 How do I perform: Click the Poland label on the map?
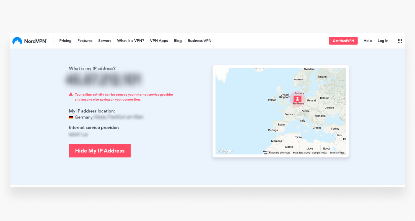312,101
